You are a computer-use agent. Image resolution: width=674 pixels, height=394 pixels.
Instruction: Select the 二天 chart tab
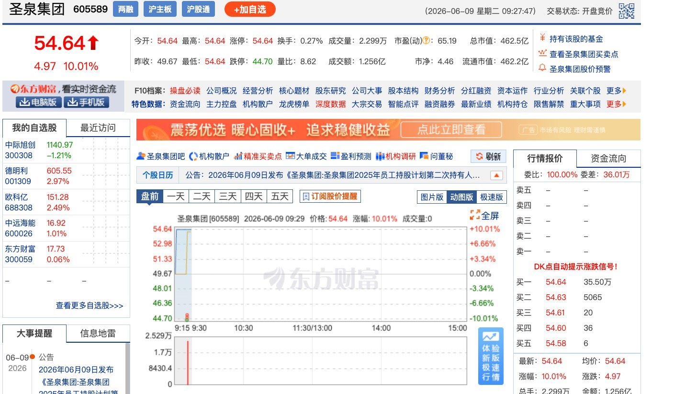[x=202, y=197]
